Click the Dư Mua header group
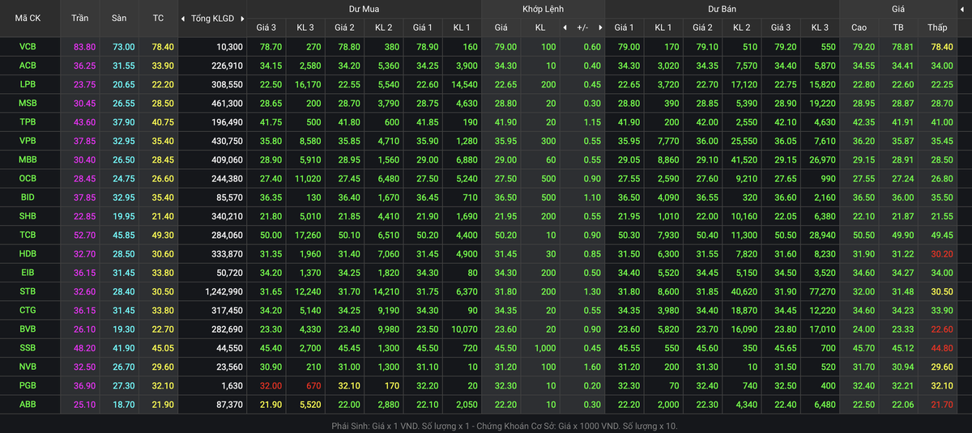This screenshot has width=972, height=433. click(x=364, y=9)
